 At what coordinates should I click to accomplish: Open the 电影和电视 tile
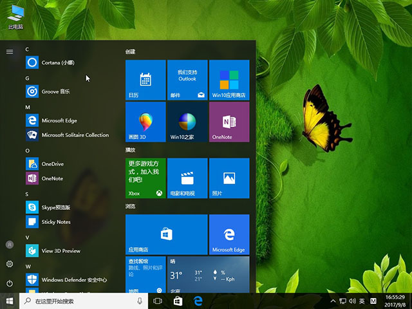click(187, 178)
